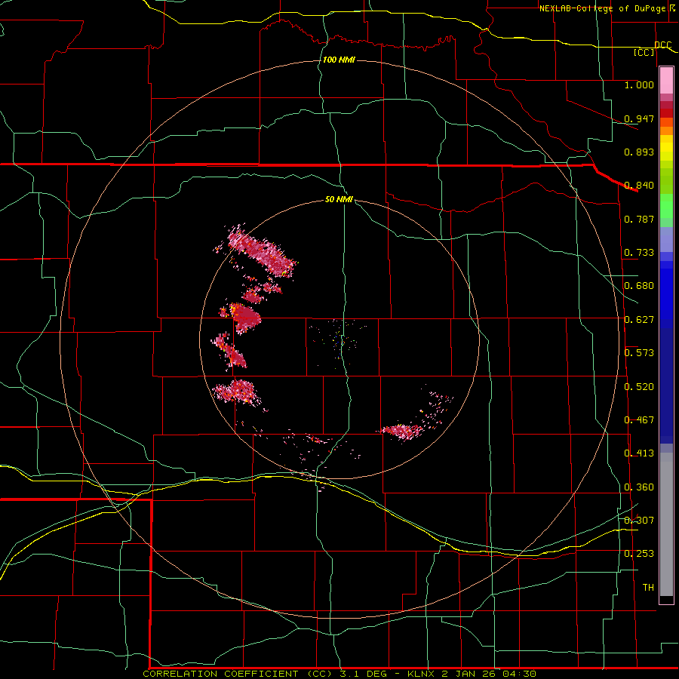Click the 0.947 color scale value

(x=639, y=118)
